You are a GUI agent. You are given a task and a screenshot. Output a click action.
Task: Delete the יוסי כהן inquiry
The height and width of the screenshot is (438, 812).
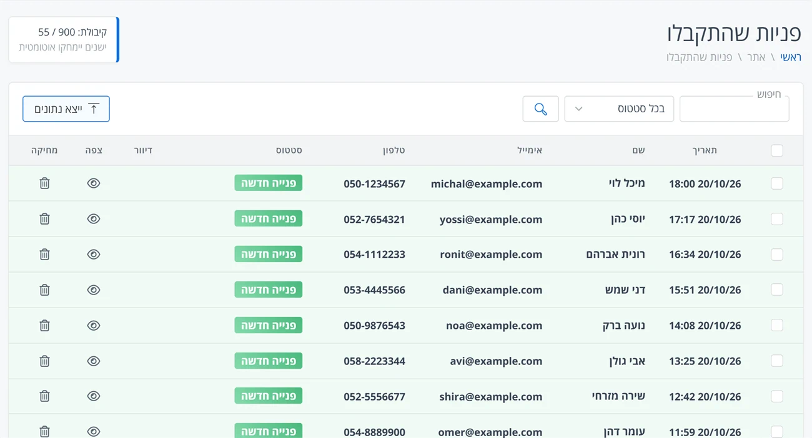[44, 219]
